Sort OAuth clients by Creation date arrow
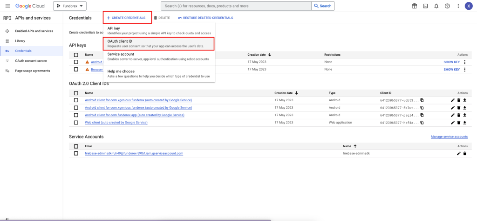This screenshot has height=221, width=477. coord(297,93)
